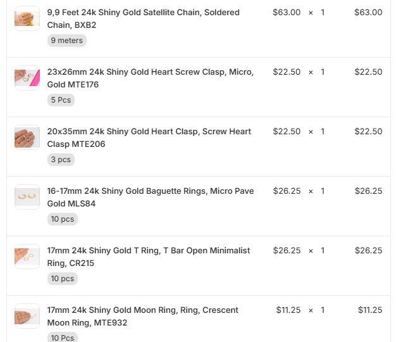Open the 20x35mm Heart Clasp product title
The image size is (396, 342).
149,138
